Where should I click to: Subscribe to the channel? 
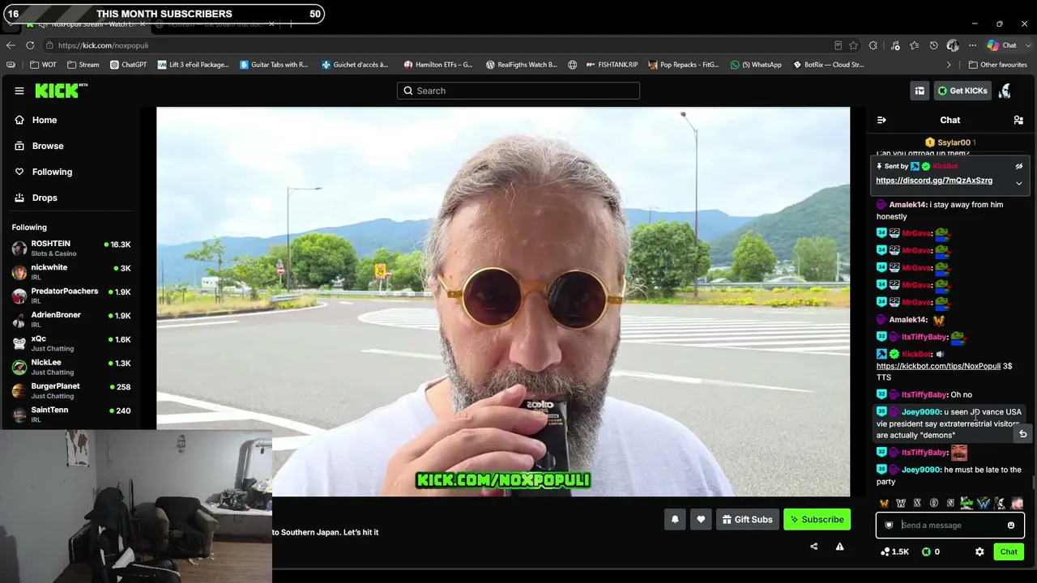[817, 519]
